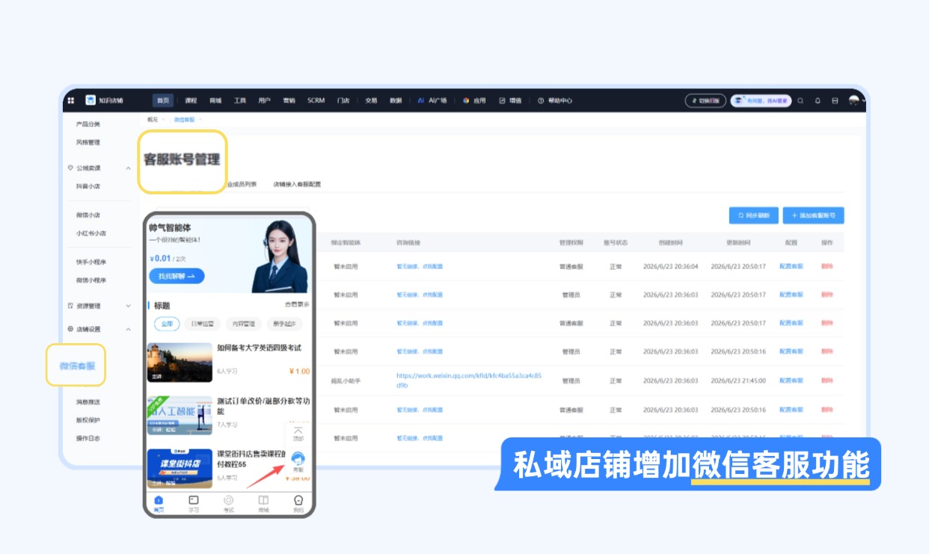Image resolution: width=929 pixels, height=554 pixels.
Task: Open the 风格管理 sidebar item
Action: pyautogui.click(x=88, y=142)
